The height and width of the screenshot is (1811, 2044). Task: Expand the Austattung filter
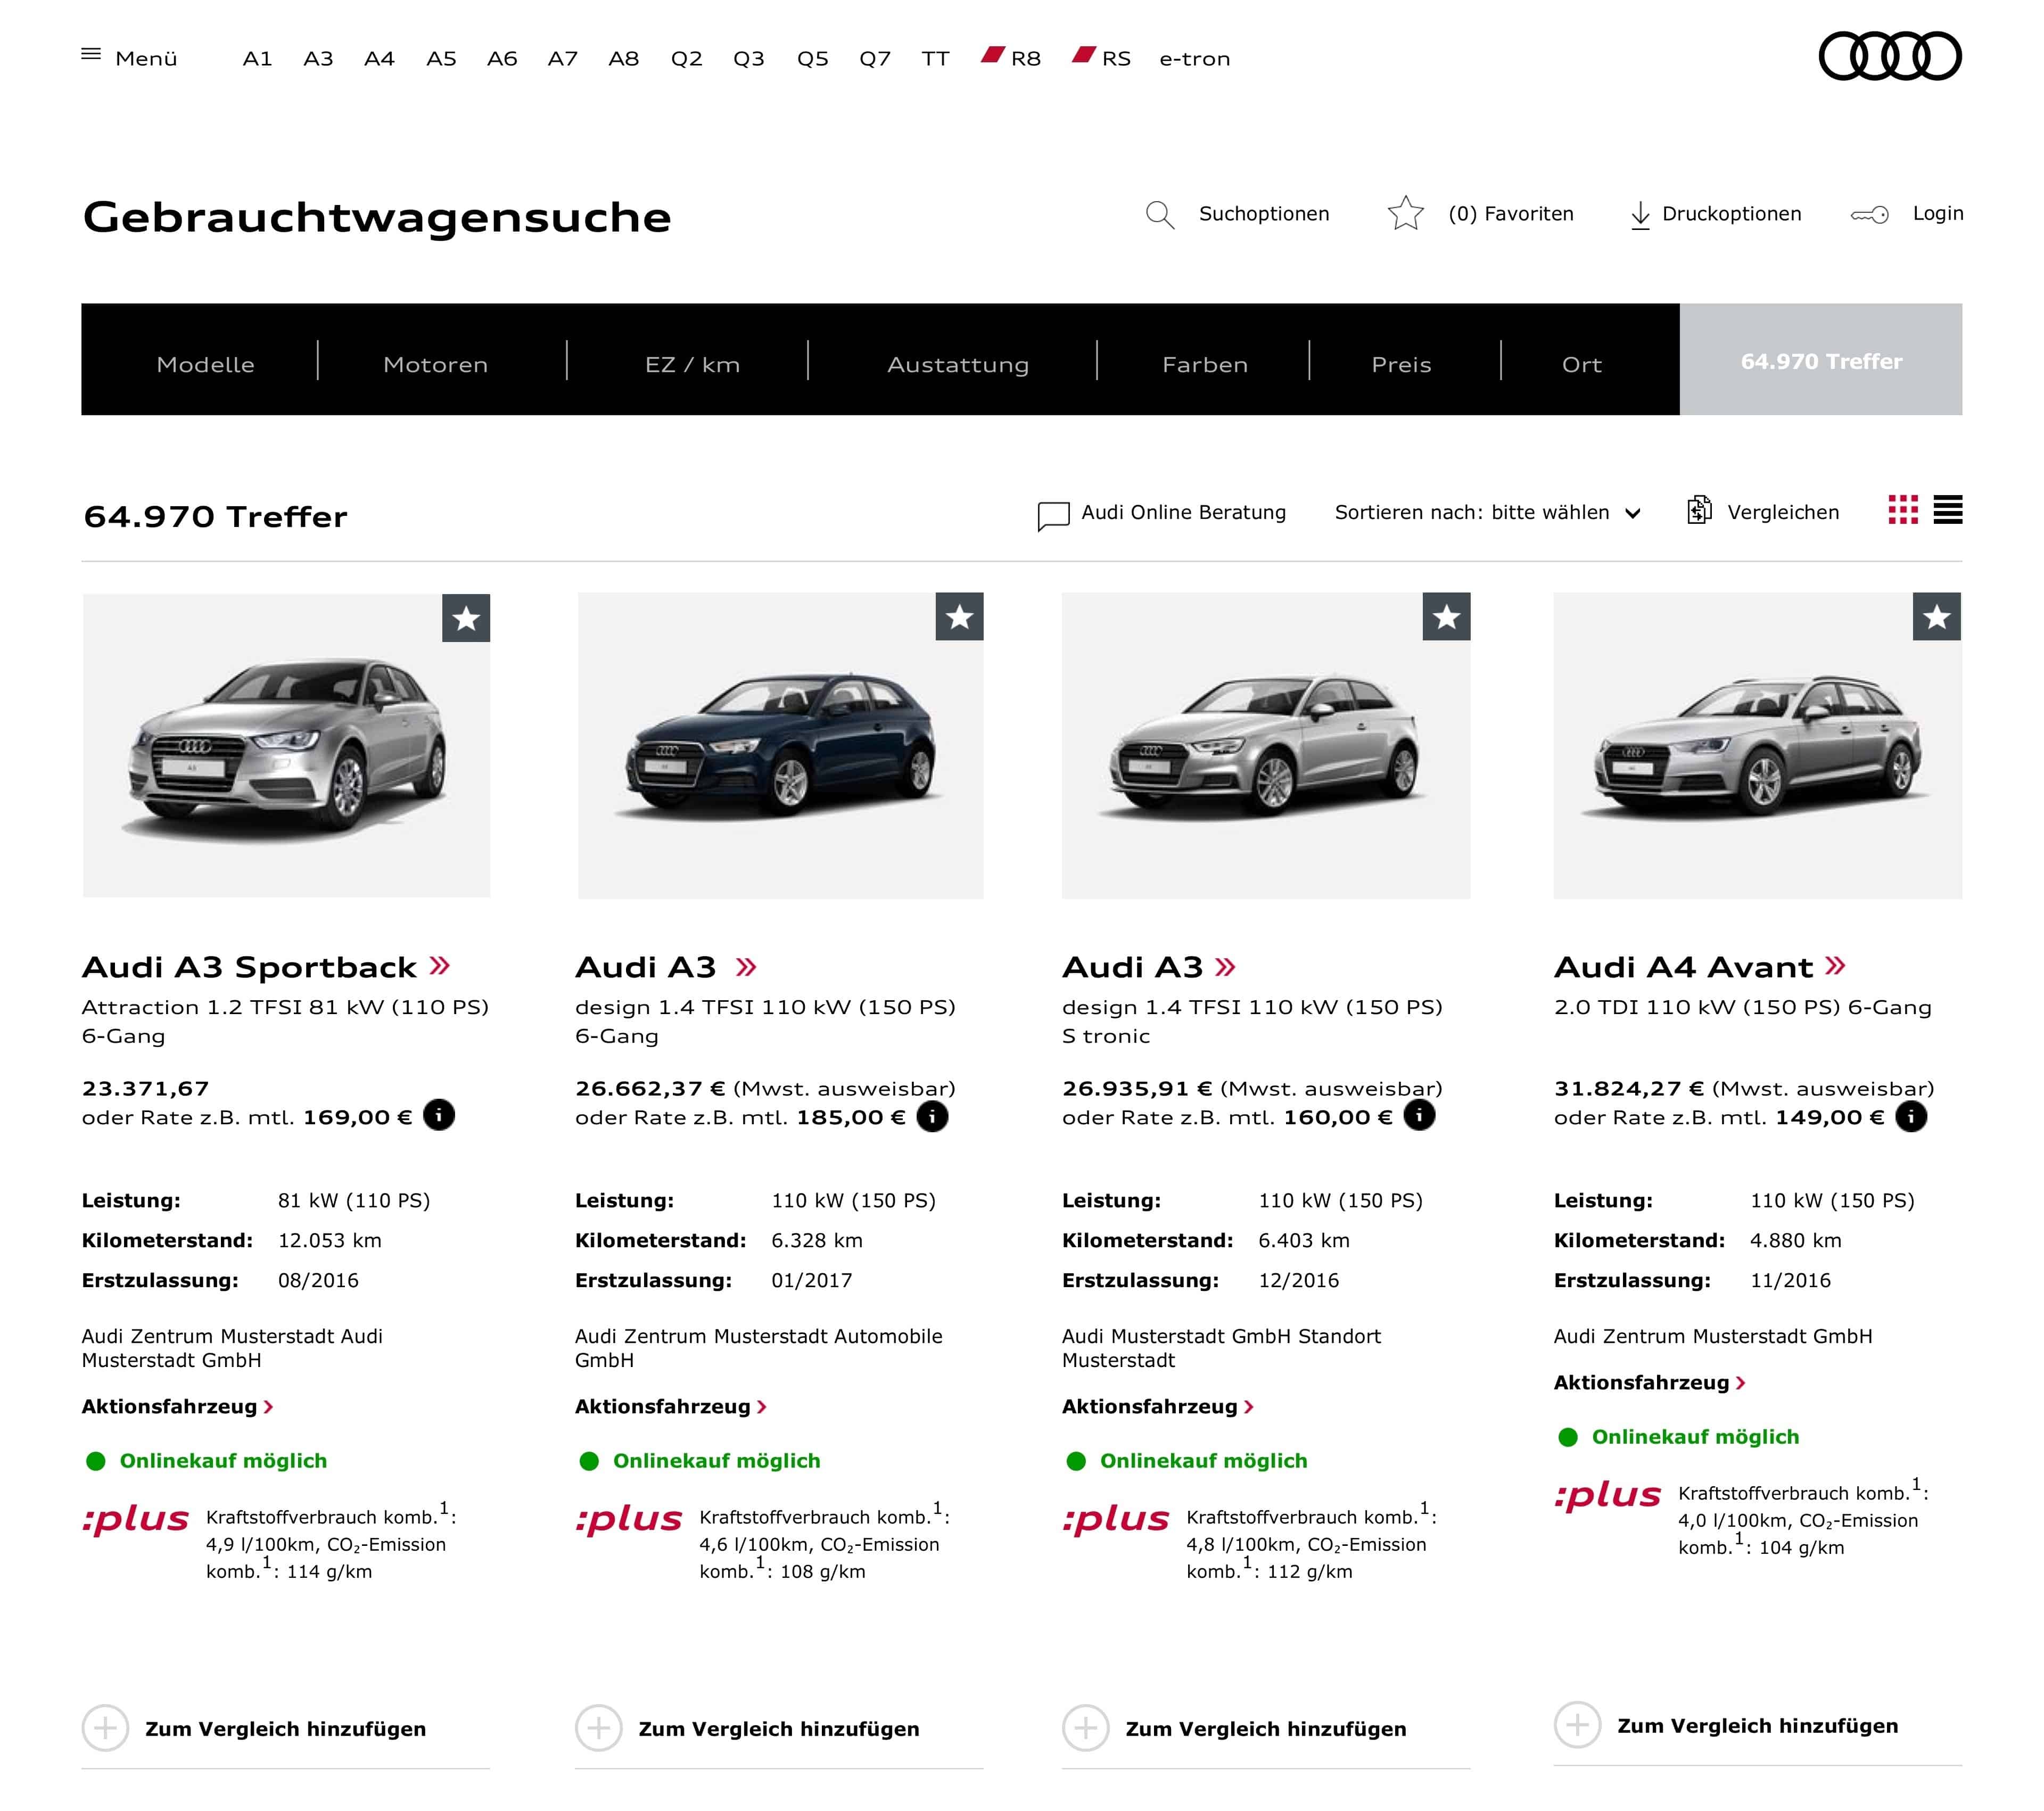958,365
